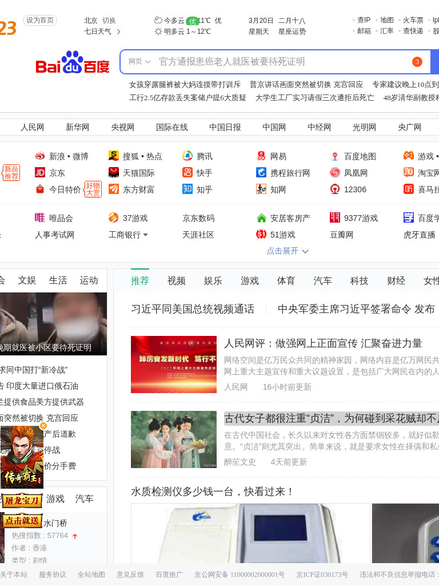Switch city via 切换 link
Viewport: 439px width, 586px height.
pos(109,21)
